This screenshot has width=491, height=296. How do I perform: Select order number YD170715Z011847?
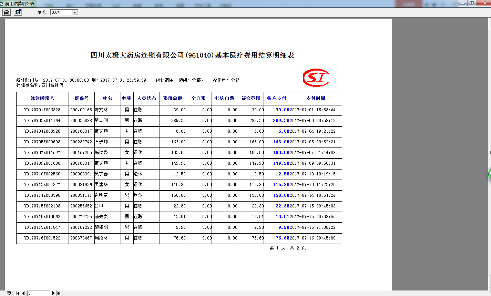42,227
